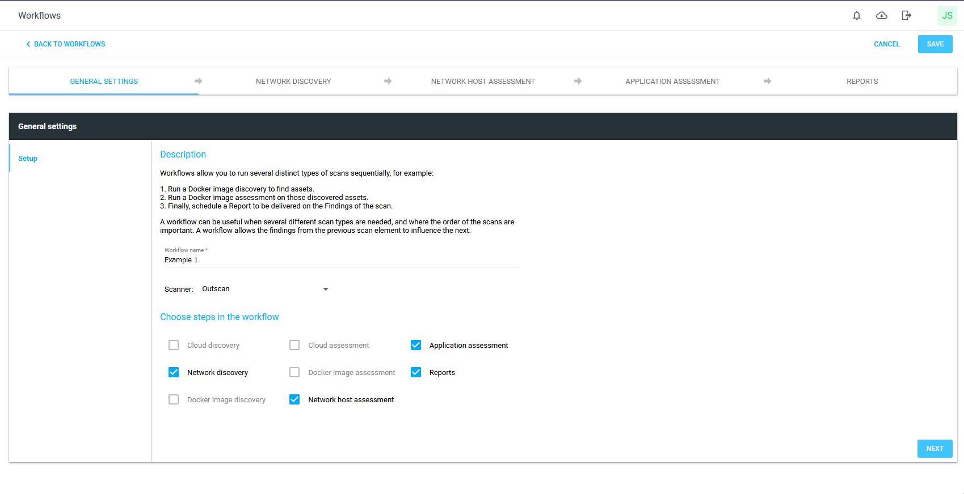The width and height of the screenshot is (964, 494).
Task: Click arrow after General Settings step
Action: click(x=199, y=82)
